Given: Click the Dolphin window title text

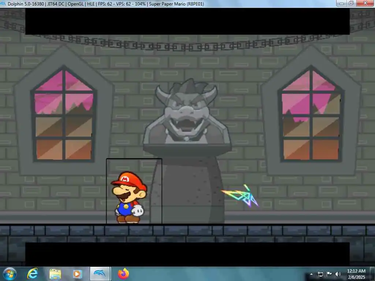Looking at the screenshot, I should (106, 4).
